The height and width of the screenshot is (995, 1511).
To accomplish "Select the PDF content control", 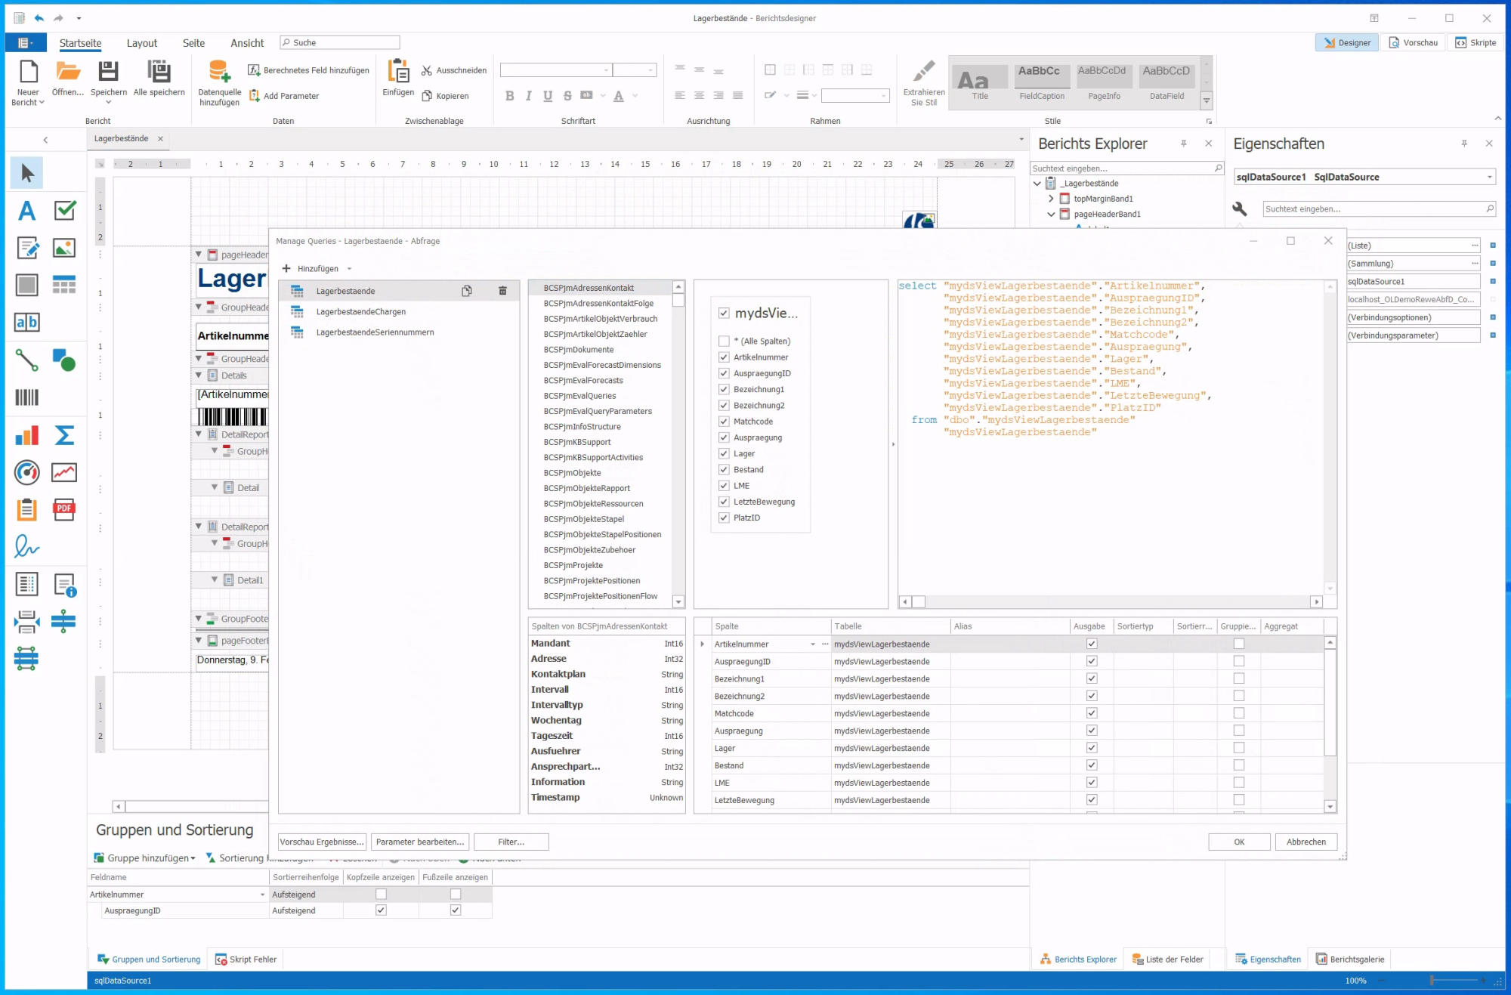I will 64,510.
